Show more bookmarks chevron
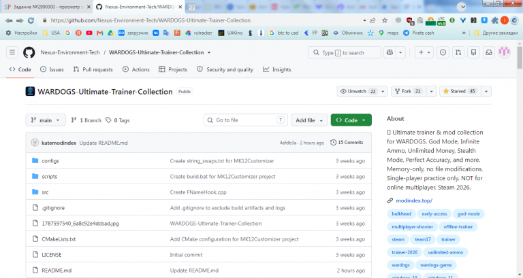523x278 pixels. coord(464,33)
